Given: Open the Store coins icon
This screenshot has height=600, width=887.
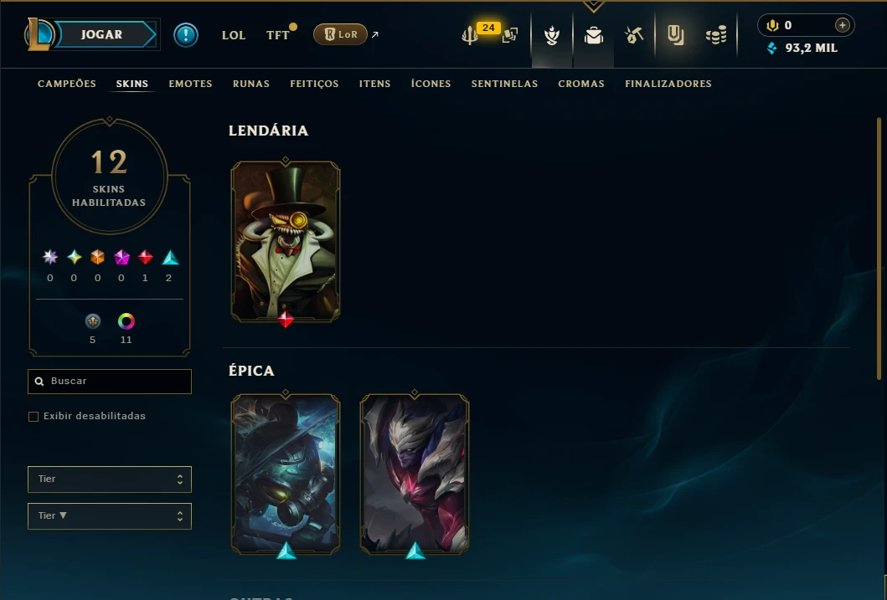Looking at the screenshot, I should 716,36.
